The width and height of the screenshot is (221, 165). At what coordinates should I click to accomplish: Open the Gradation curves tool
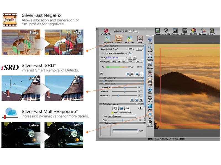click(185, 31)
